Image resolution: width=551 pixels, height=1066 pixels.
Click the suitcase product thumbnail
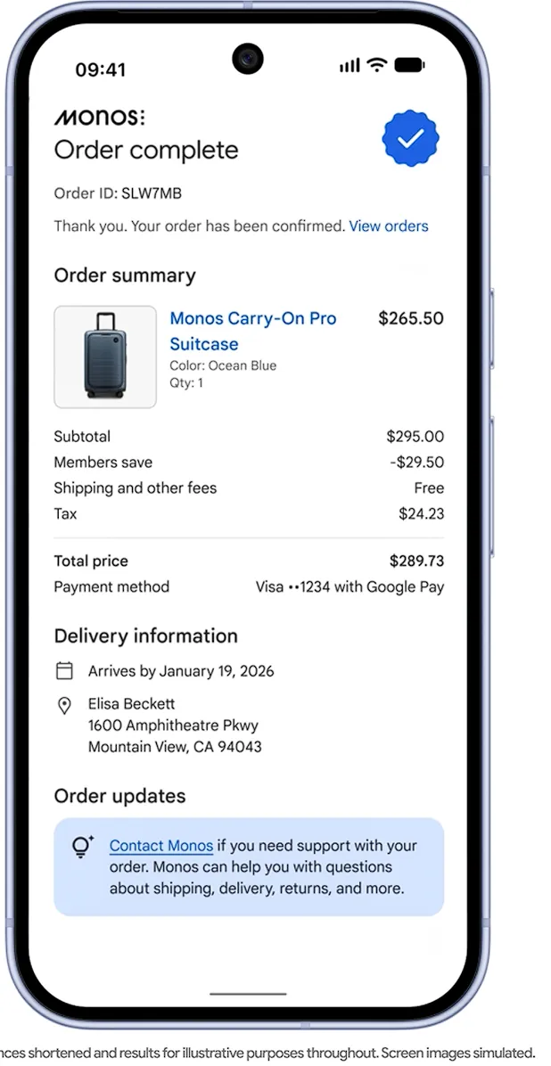click(x=105, y=357)
